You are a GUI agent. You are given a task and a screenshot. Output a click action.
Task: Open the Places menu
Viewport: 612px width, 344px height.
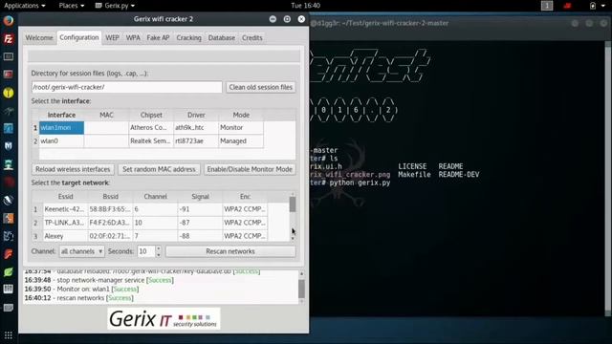[72, 6]
